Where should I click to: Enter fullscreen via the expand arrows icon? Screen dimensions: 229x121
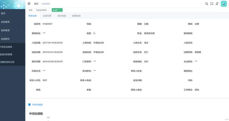[x=212, y=4]
